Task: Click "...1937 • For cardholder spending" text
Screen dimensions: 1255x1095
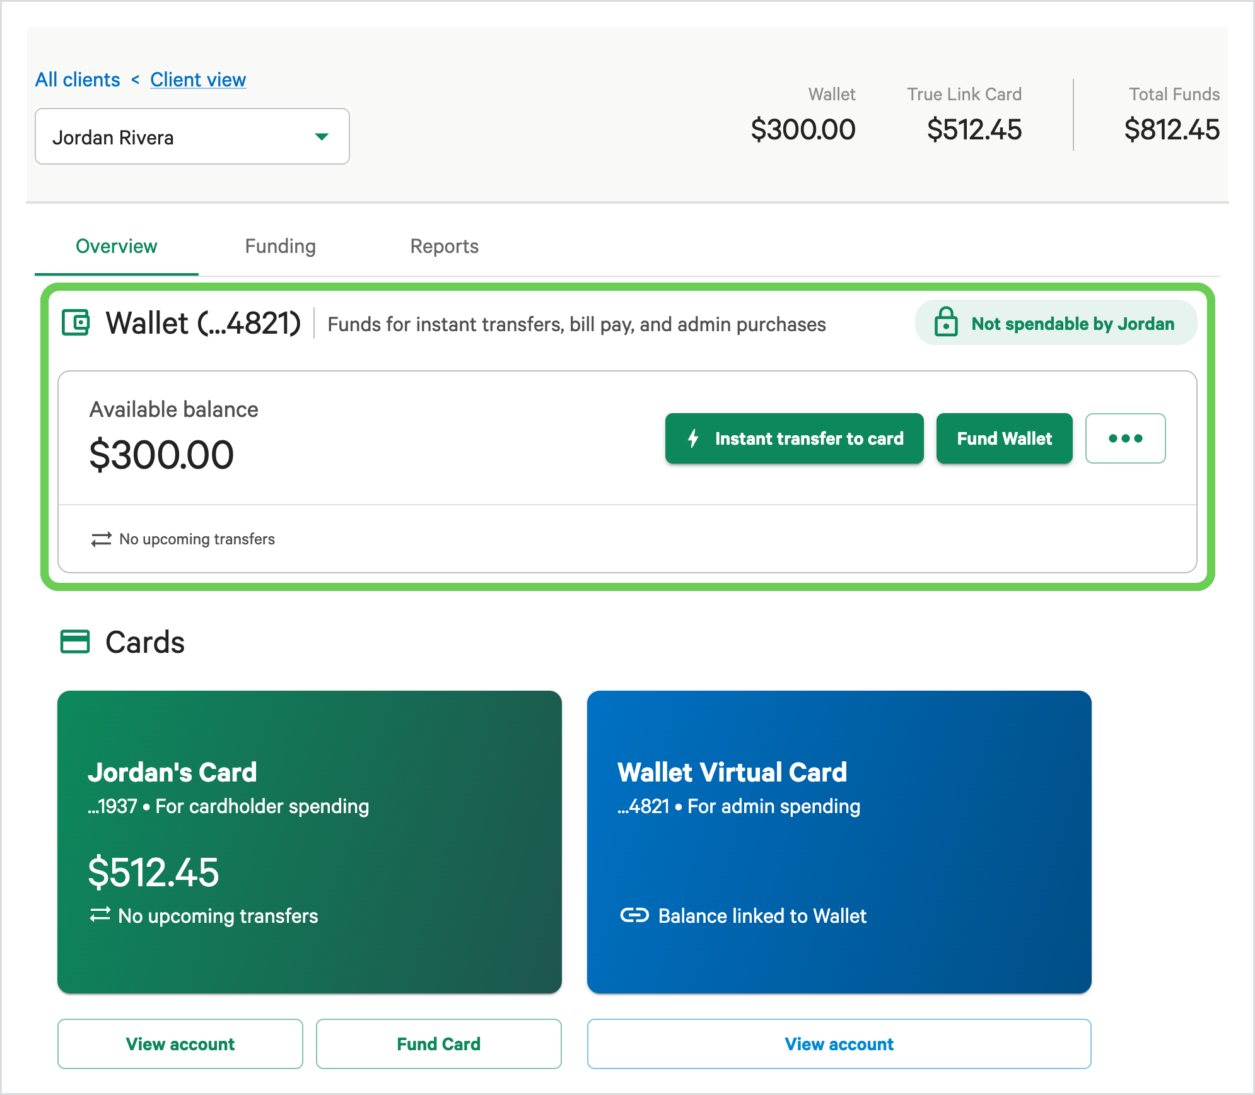Action: click(x=228, y=806)
